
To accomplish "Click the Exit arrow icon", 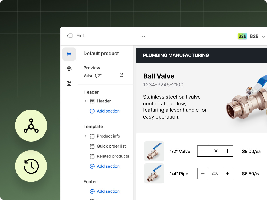I will (x=70, y=36).
